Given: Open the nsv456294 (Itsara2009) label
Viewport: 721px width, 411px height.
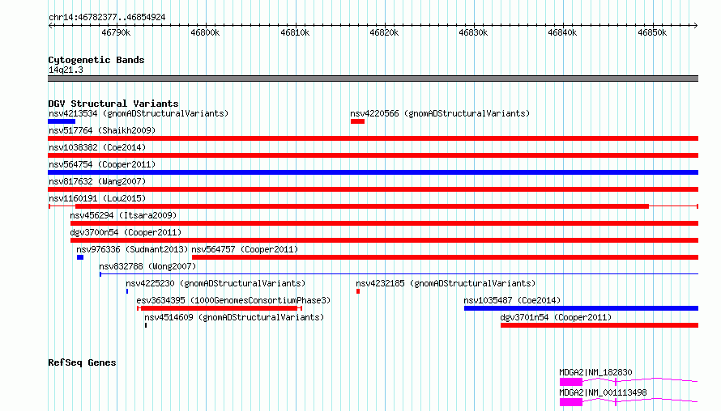Looking at the screenshot, I should click(123, 215).
